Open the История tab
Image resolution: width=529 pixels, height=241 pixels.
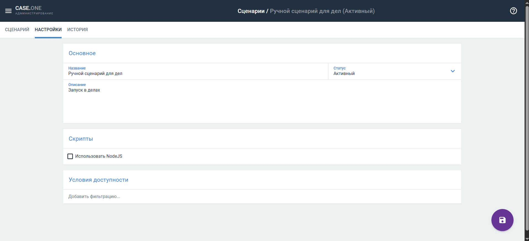pos(77,30)
